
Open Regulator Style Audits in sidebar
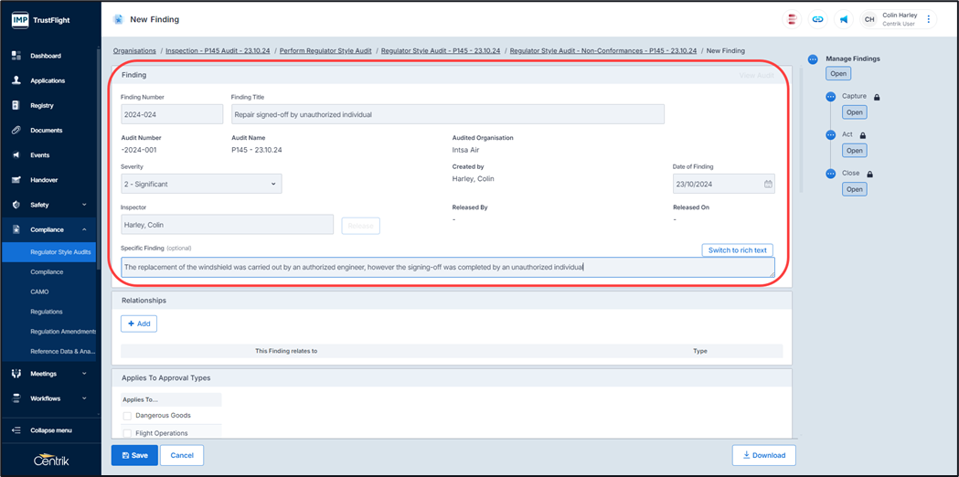pos(60,252)
